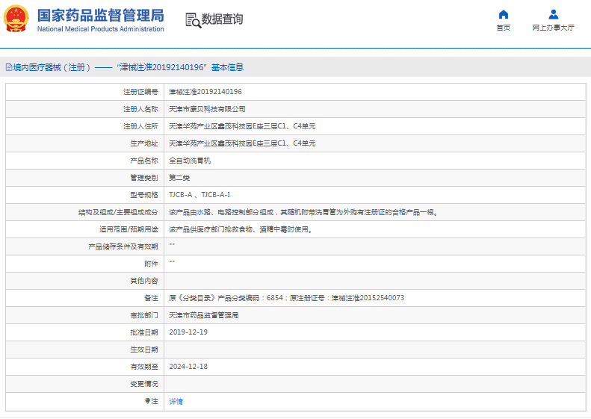Image resolution: width=591 pixels, height=419 pixels.
Task: Open the 数据查询 heading text
Action: [x=223, y=19]
